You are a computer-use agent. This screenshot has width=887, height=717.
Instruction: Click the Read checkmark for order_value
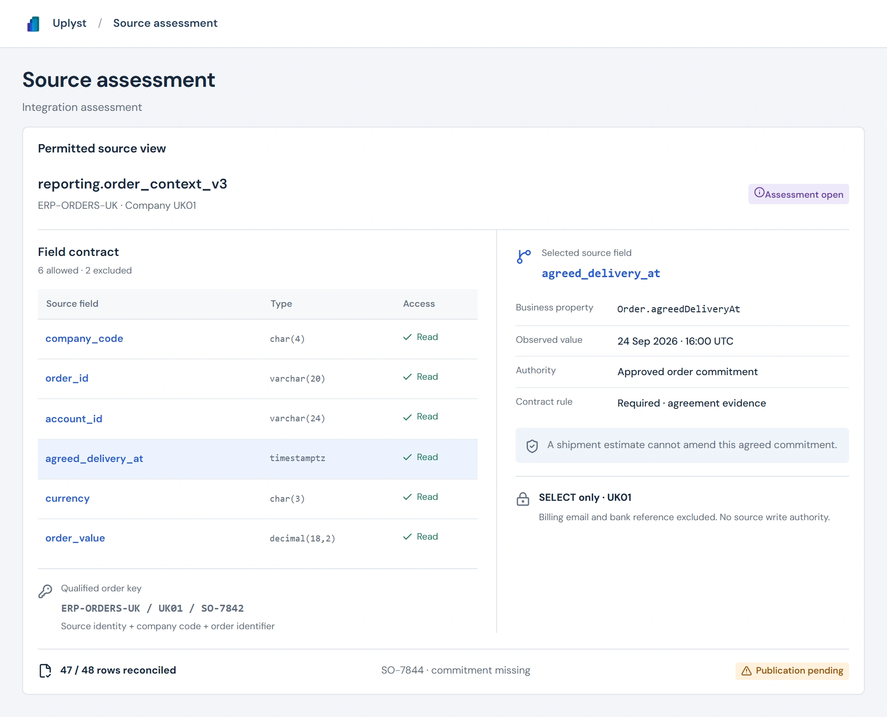point(407,537)
